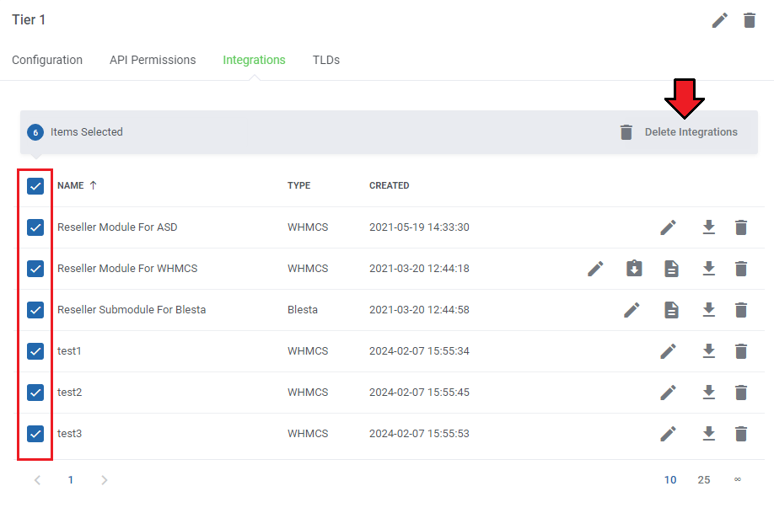Download Reseller Submodule For Blesta
Viewport: 774px width, 513px height.
pyautogui.click(x=709, y=310)
